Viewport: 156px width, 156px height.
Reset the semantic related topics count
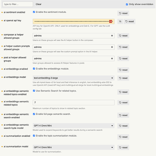click(123, 103)
